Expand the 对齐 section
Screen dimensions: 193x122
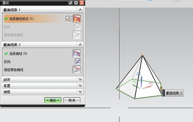[80, 79]
